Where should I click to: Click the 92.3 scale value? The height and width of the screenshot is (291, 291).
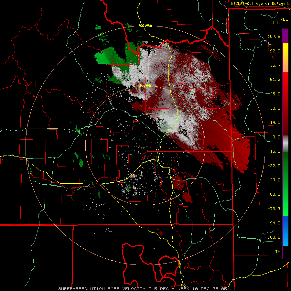(x=275, y=51)
